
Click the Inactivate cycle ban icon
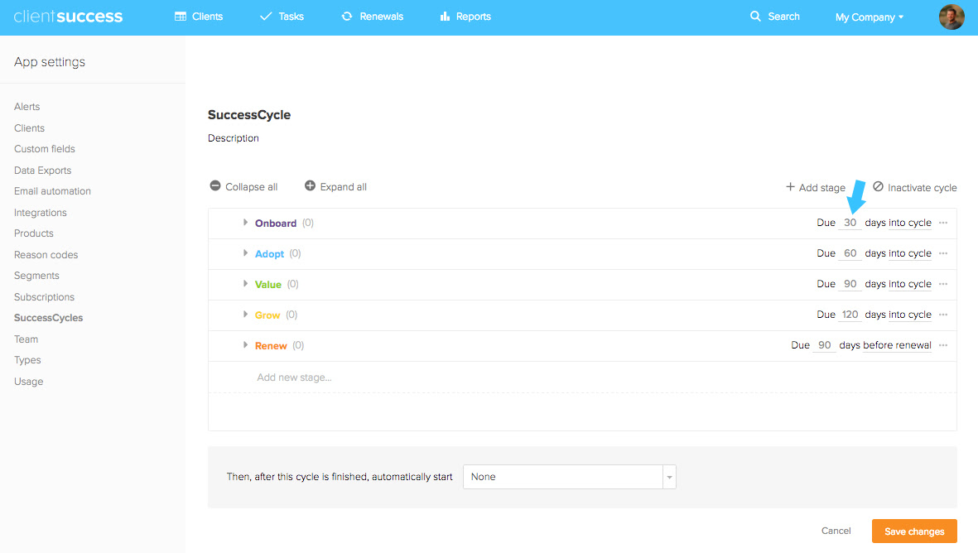click(x=878, y=186)
